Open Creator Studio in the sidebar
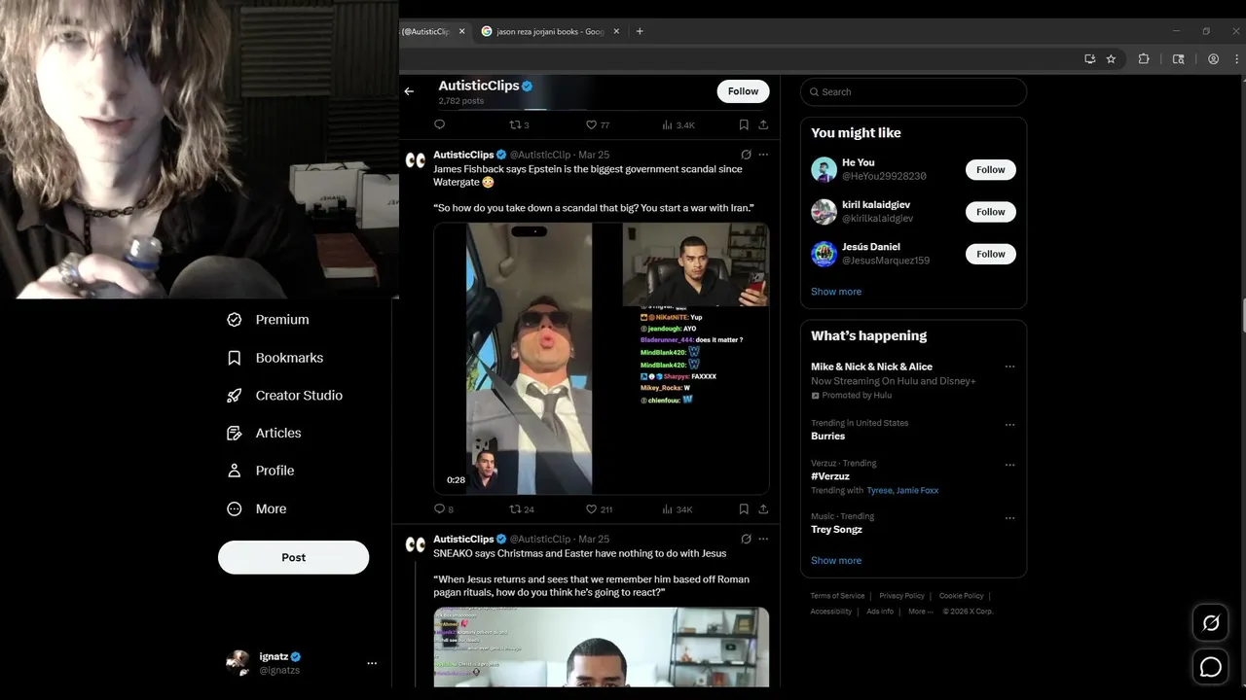The height and width of the screenshot is (700, 1246). (284, 396)
